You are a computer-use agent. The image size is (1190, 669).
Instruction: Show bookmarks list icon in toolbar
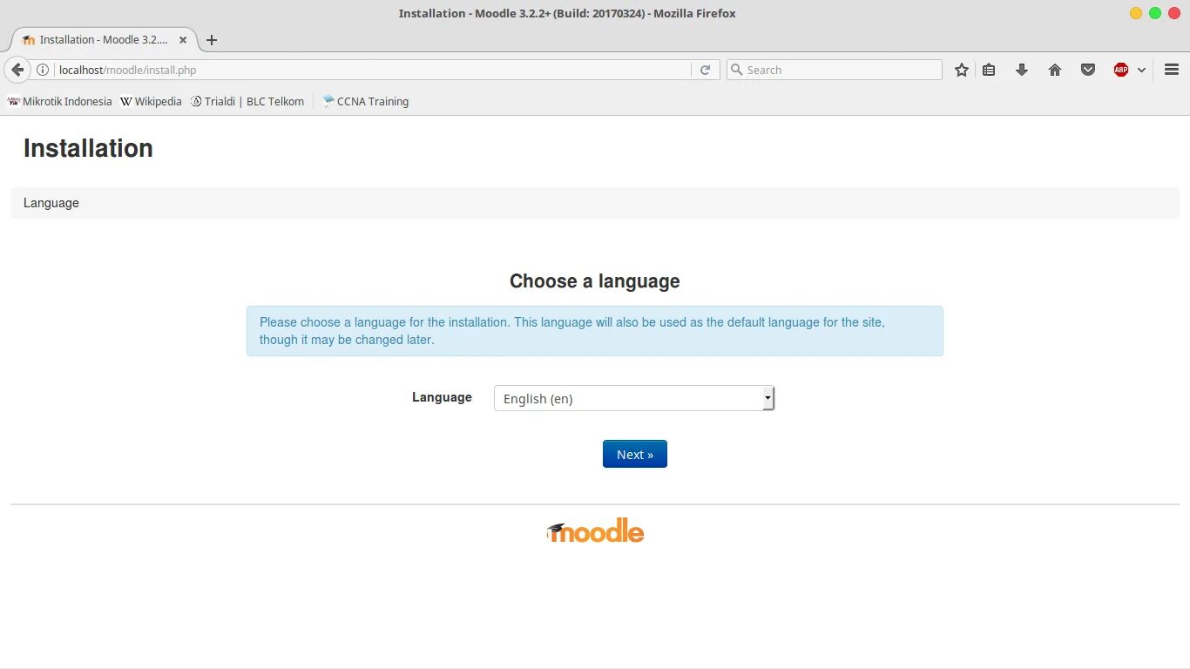click(989, 70)
